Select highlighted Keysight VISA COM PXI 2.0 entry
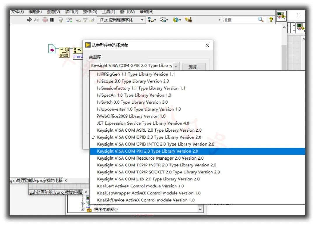 (197, 151)
